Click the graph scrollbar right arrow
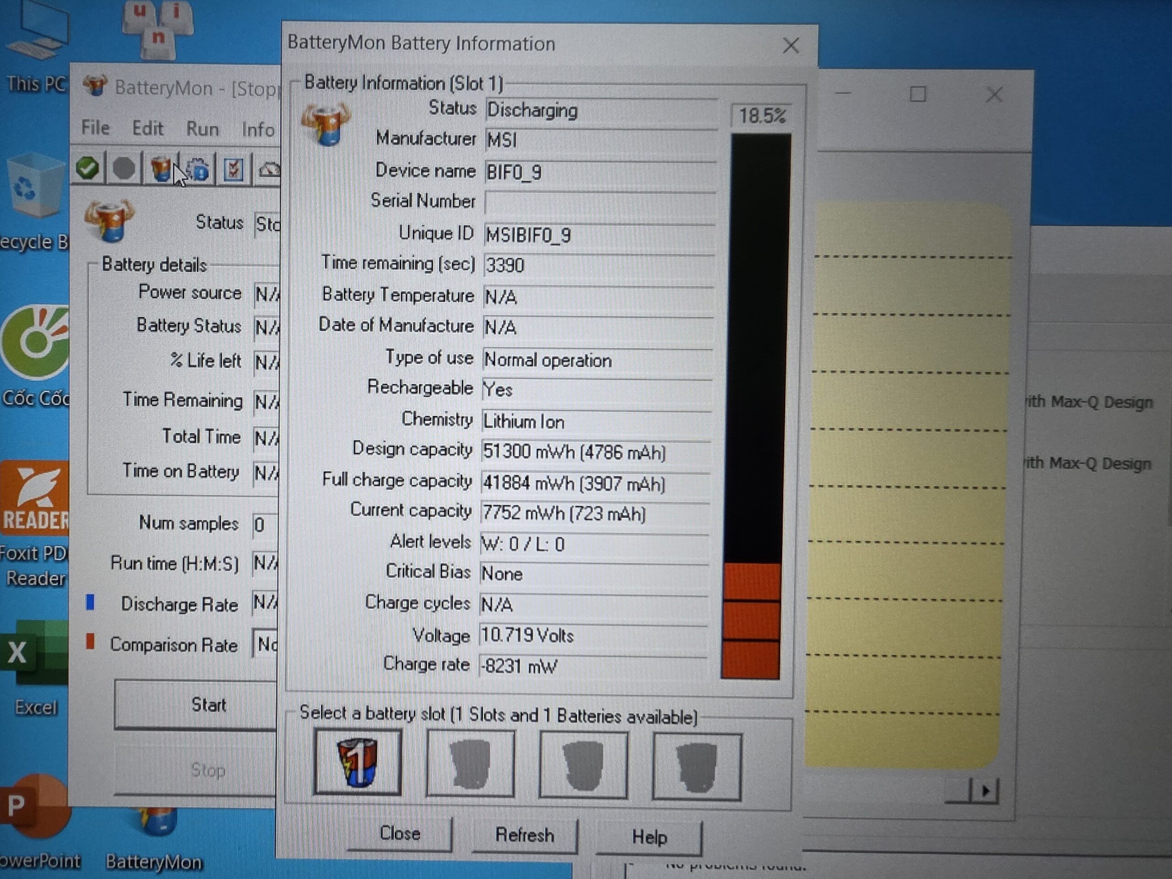This screenshot has height=879, width=1172. coord(986,791)
